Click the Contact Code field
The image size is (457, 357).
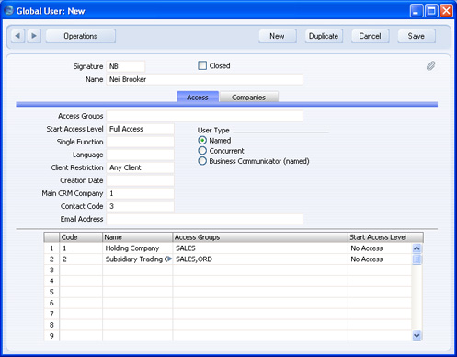click(x=140, y=206)
